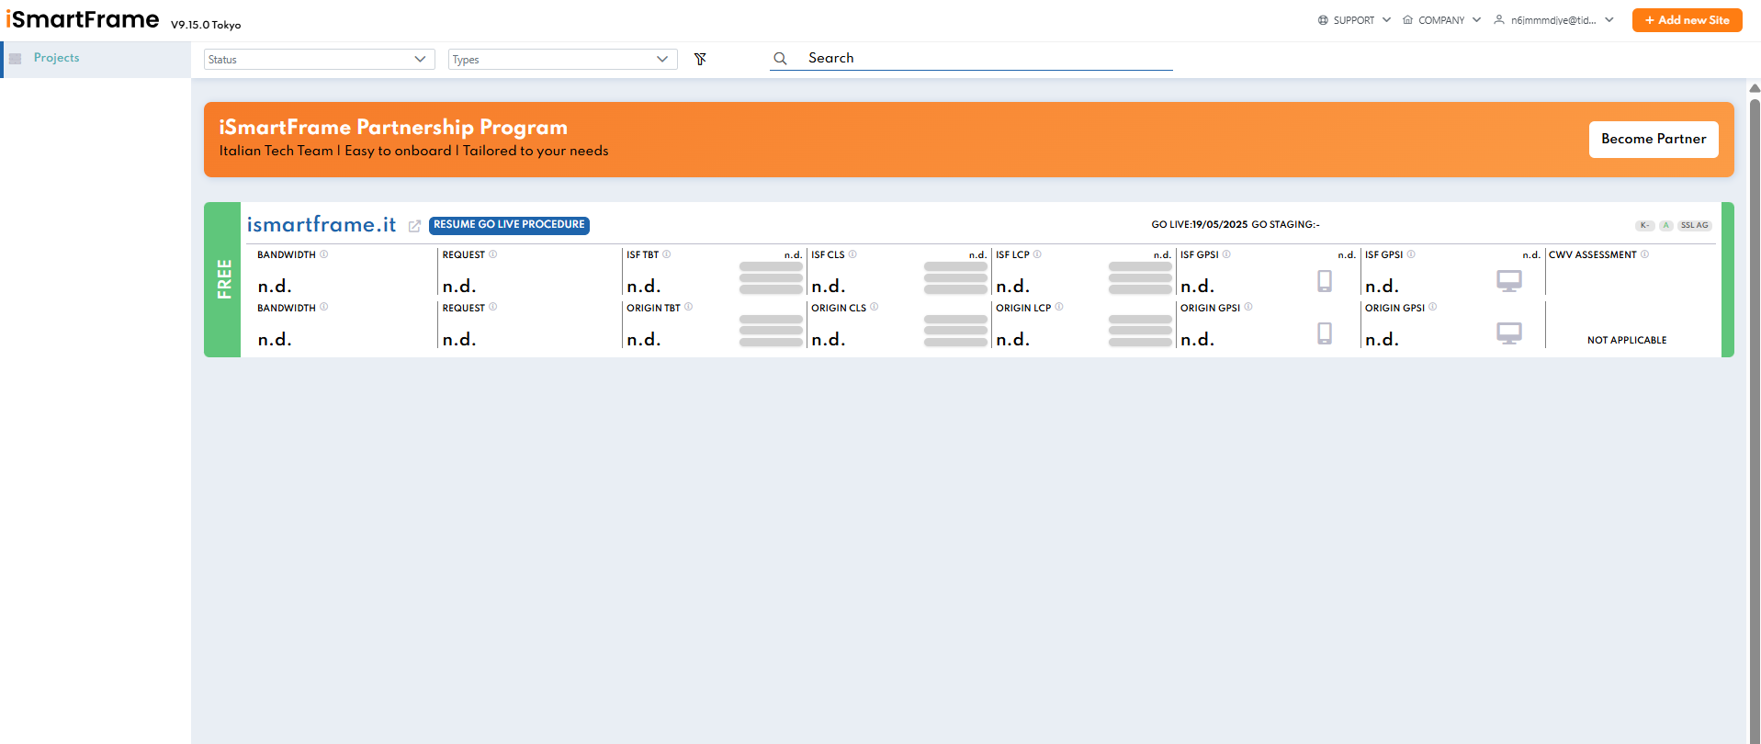1761x744 pixels.
Task: Click the K- badge on ismartframe.it
Action: [1644, 225]
